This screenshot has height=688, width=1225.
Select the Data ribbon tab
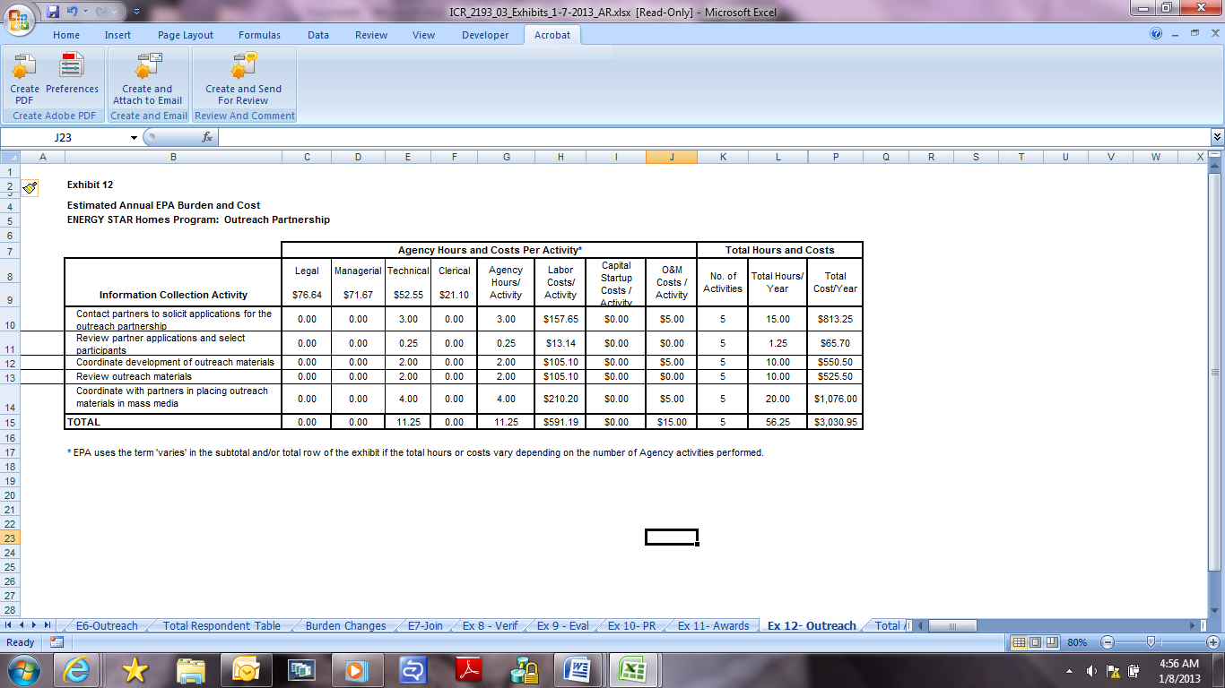pyautogui.click(x=318, y=35)
